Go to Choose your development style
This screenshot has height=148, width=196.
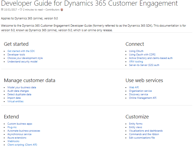[x=25, y=58]
